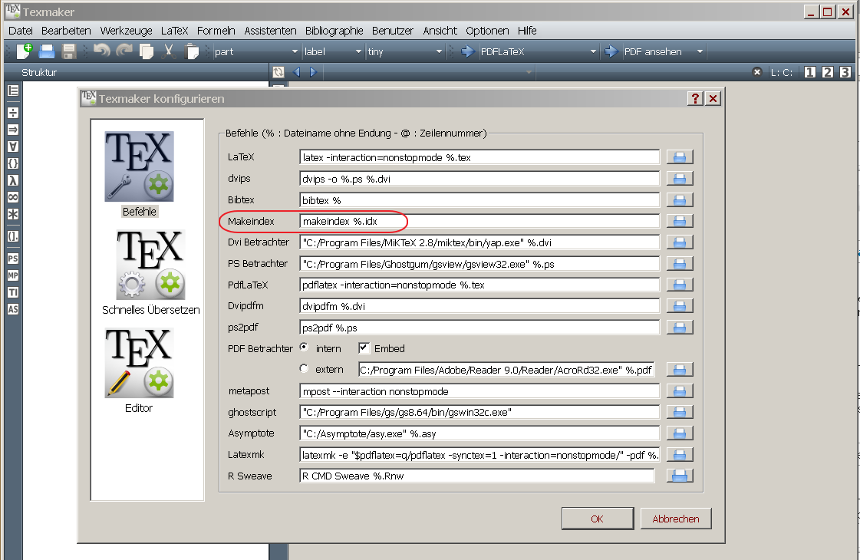The height and width of the screenshot is (560, 860).
Task: Click the Save file toolbar icon
Action: click(x=68, y=51)
